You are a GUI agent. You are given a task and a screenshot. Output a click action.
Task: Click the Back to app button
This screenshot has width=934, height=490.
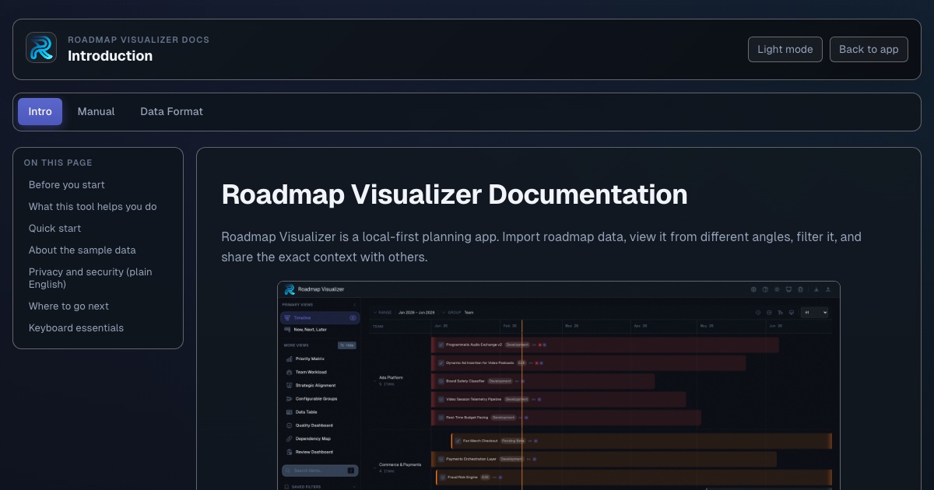[869, 49]
